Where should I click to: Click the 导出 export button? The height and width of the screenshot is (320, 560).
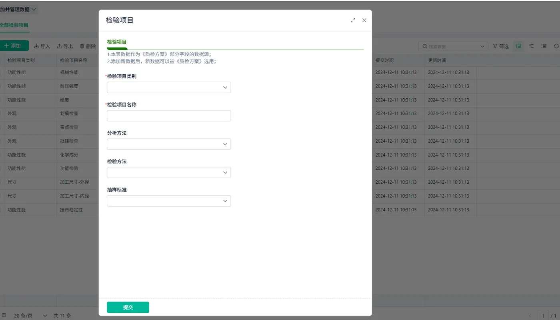click(65, 46)
